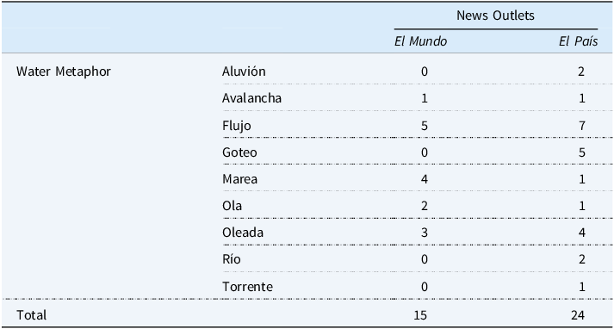
Task: Select the Río row label
Action: (232, 259)
